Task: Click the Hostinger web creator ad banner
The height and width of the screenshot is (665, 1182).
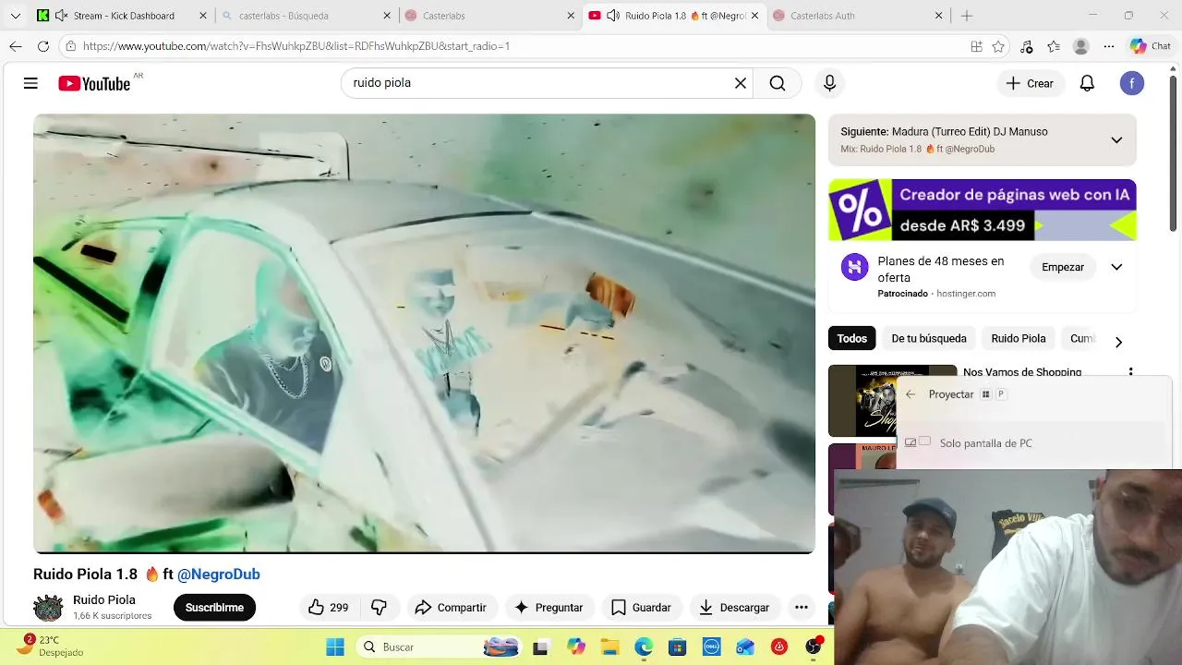Action: click(x=983, y=210)
